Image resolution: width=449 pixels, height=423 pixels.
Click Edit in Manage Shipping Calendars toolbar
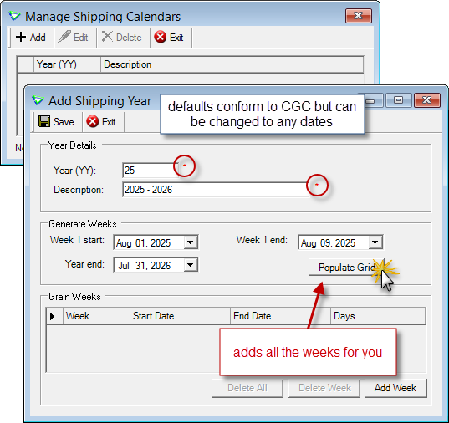[73, 38]
